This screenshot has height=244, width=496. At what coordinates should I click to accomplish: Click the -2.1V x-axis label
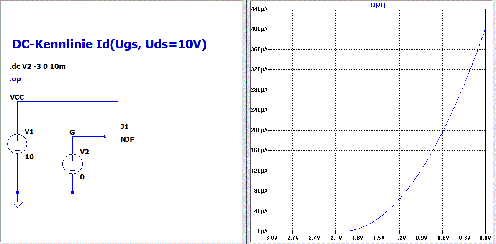click(x=335, y=237)
